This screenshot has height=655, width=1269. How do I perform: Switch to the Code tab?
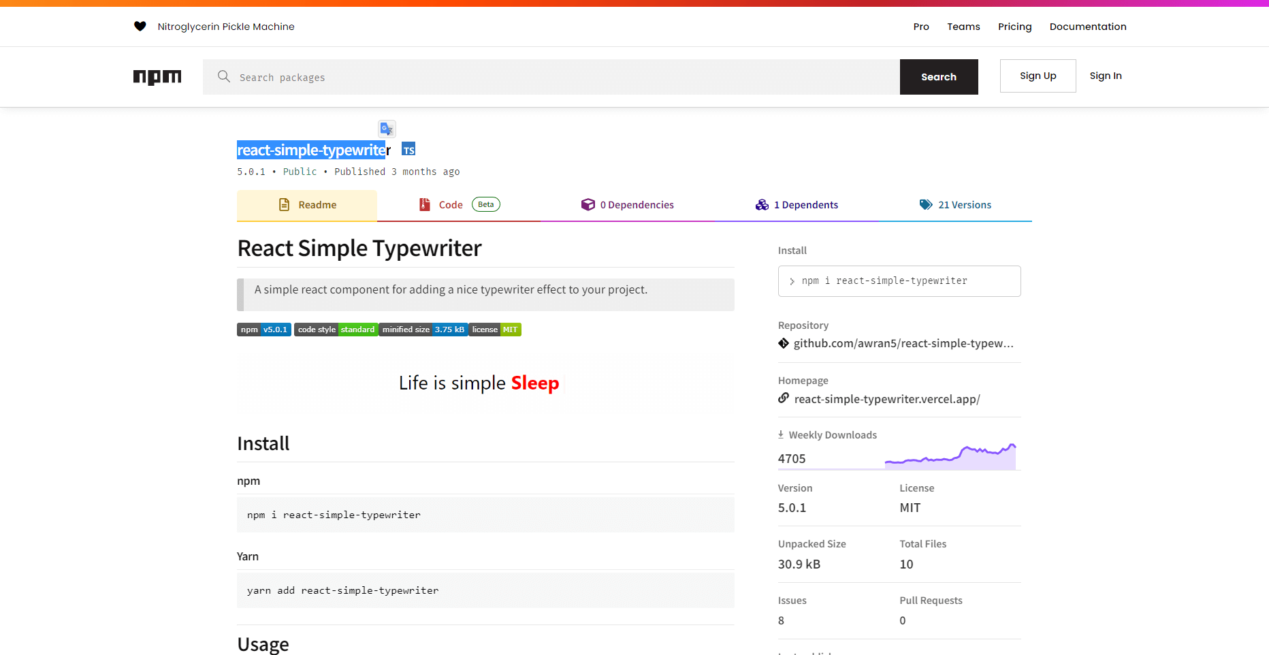460,205
